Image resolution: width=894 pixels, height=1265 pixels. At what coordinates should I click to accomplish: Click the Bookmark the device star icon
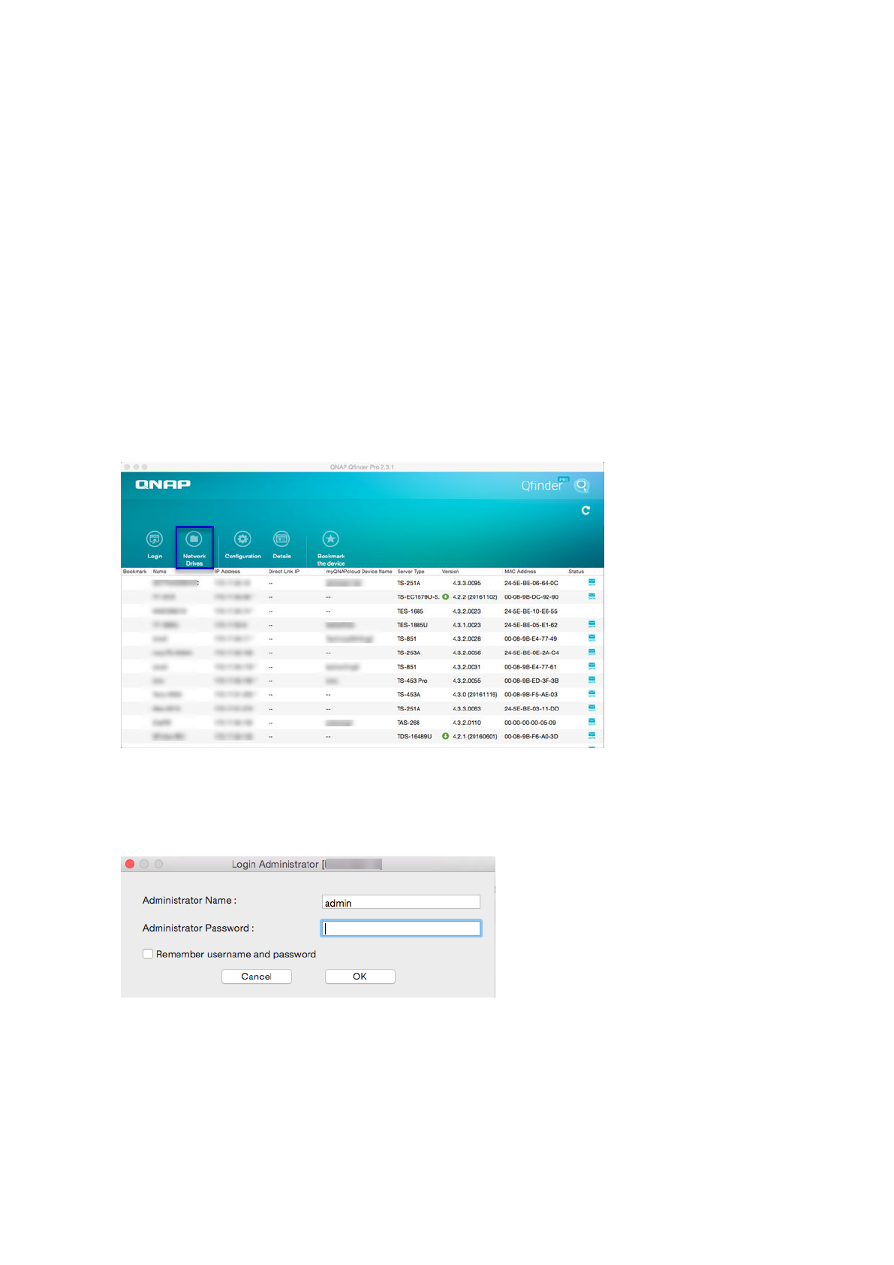330,539
